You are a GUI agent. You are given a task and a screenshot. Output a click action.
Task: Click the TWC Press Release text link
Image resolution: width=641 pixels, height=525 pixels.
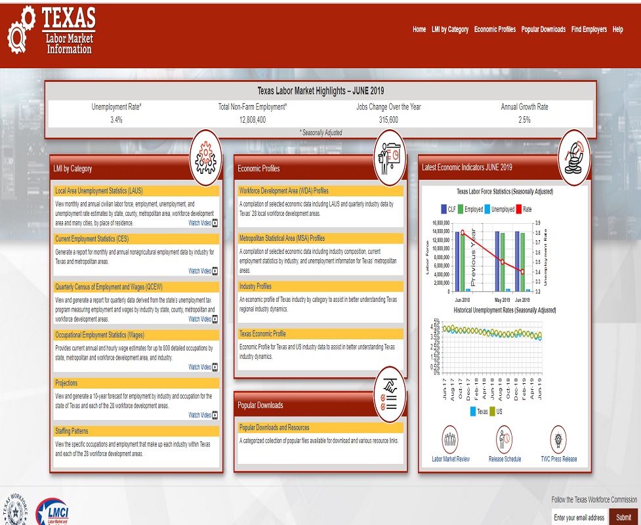pyautogui.click(x=559, y=459)
